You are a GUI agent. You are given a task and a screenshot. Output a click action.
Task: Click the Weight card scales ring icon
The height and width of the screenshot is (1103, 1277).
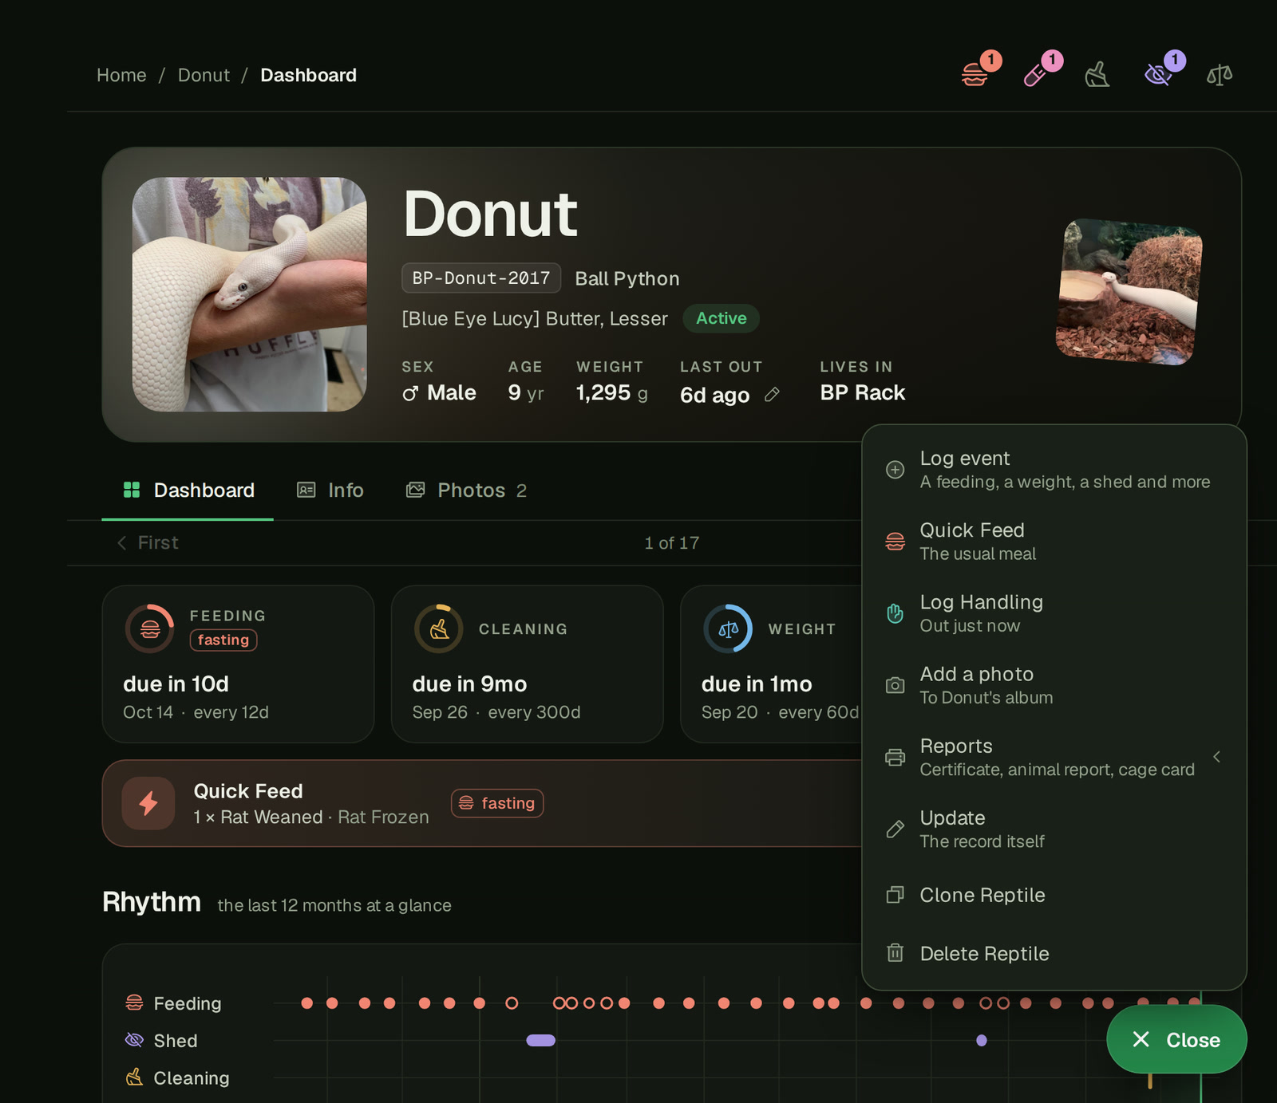[x=728, y=628]
